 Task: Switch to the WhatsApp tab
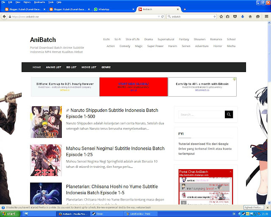tap(112, 9)
